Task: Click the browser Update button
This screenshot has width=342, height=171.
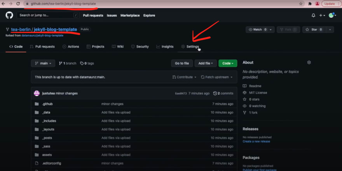Action: 329,4
